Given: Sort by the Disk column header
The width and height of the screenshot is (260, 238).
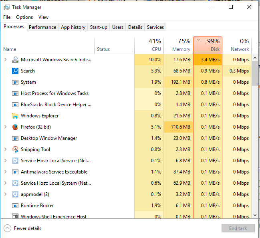Looking at the screenshot, I should pyautogui.click(x=208, y=45).
